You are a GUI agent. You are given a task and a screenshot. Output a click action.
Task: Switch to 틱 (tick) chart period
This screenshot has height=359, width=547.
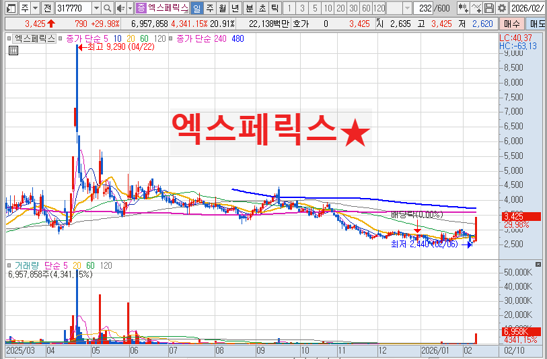(275, 8)
